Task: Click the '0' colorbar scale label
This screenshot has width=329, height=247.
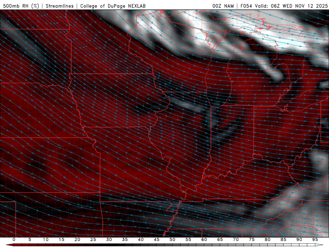Action: (14, 240)
